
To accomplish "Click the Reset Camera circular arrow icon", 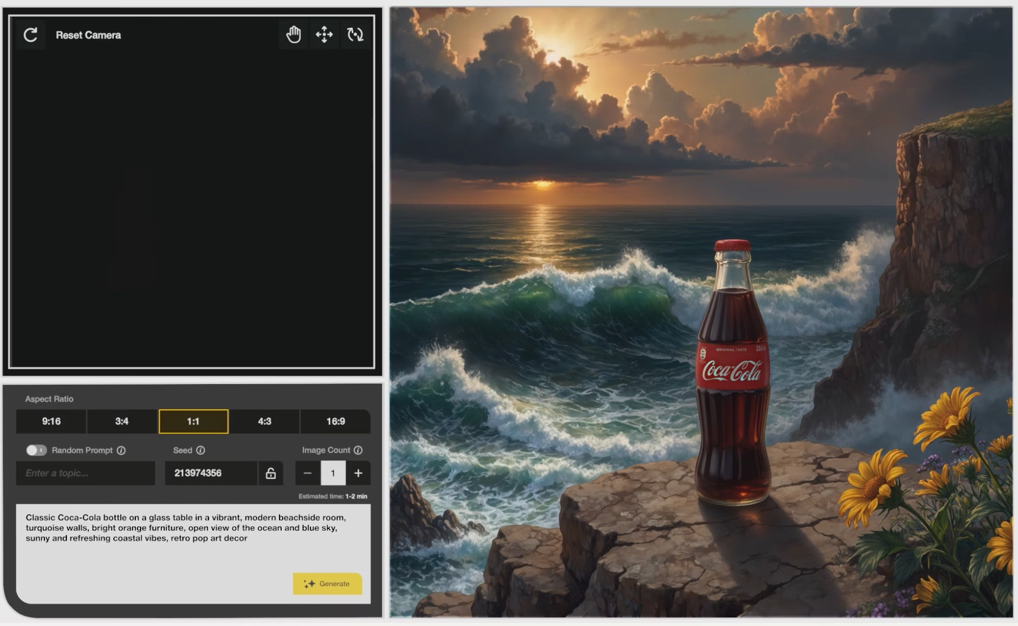I will (31, 35).
